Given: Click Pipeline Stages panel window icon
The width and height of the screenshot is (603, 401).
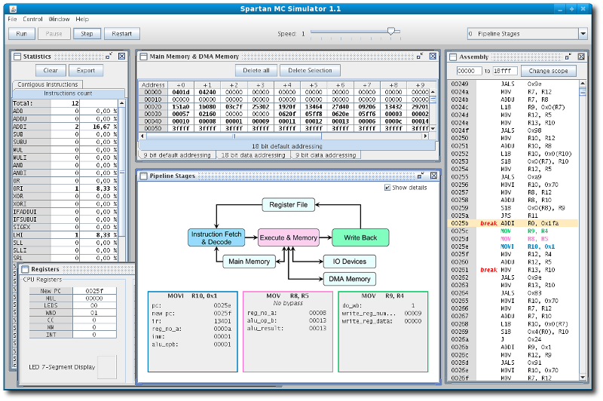Looking at the screenshot, I should (144, 176).
